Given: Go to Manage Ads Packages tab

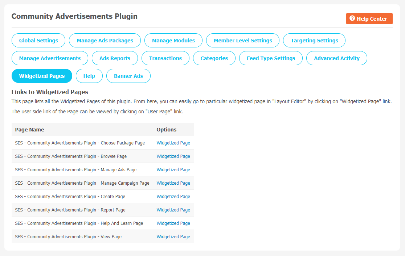Looking at the screenshot, I should (x=105, y=41).
